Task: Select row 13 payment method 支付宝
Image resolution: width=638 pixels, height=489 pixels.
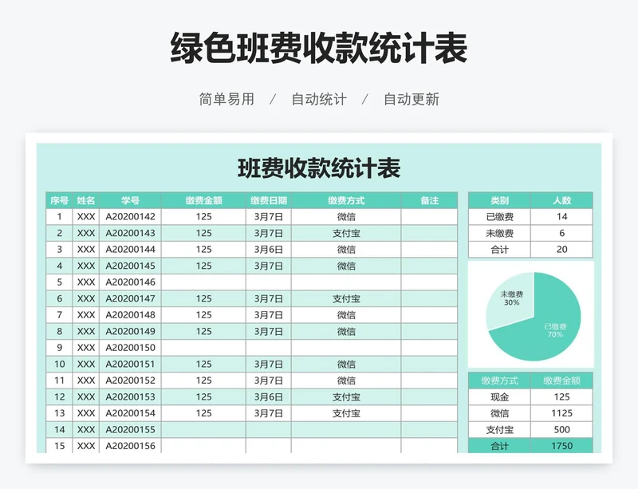Action: pos(346,413)
